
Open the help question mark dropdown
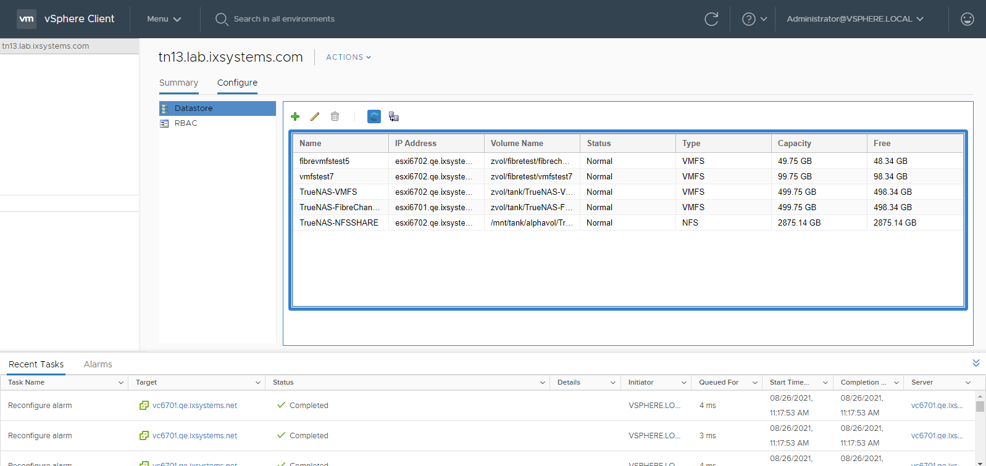pyautogui.click(x=754, y=19)
